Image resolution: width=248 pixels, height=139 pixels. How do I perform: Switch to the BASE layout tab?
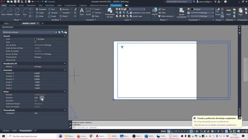pos(14,131)
